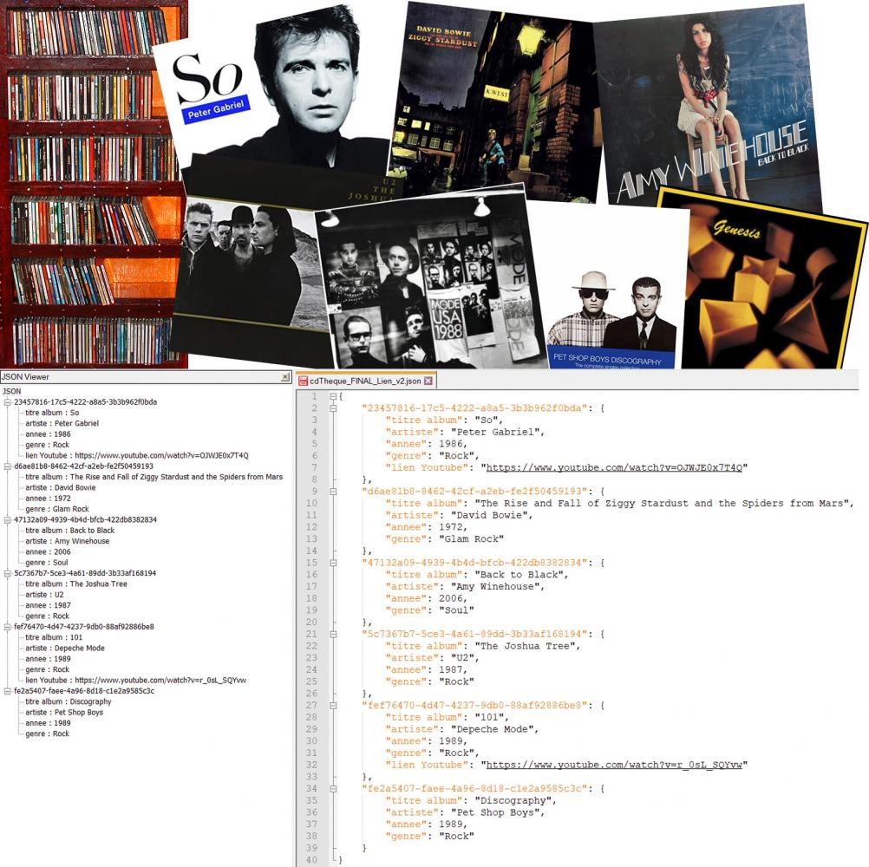This screenshot has width=869, height=867.
Task: Collapse tree node 5c7367b7-5ce3-4a61-89dd-3b33af168194
Action: click(7, 573)
